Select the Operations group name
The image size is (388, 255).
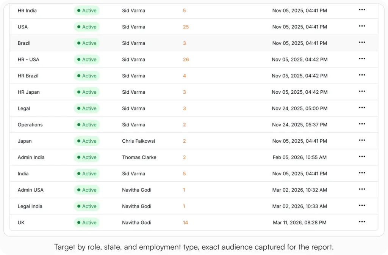30,124
